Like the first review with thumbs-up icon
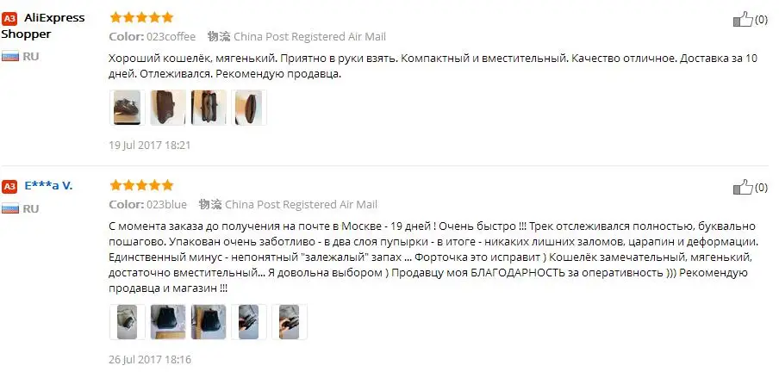 [x=742, y=20]
